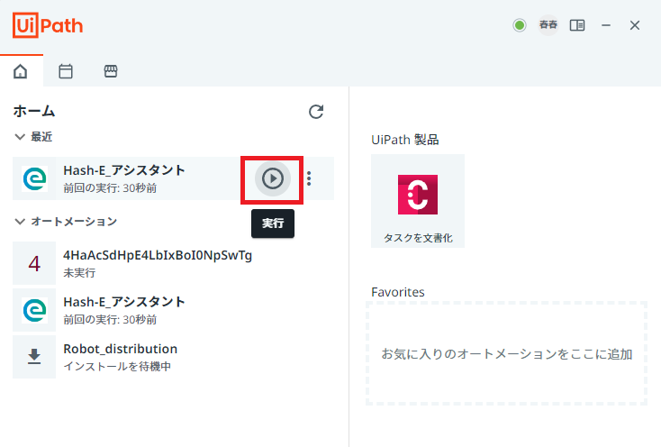
Task: Select Hash-E_アシスタント in the automations list
Action: tap(173, 310)
